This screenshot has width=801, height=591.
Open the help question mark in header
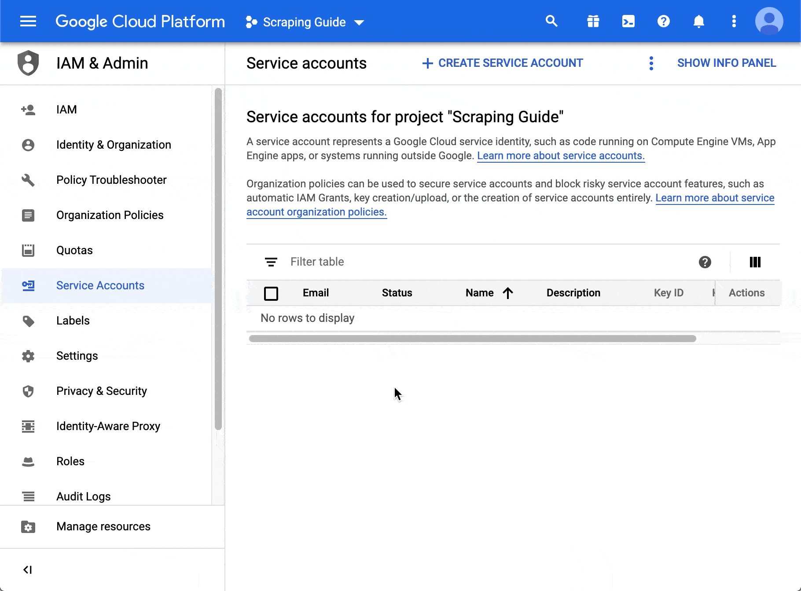[x=663, y=21]
